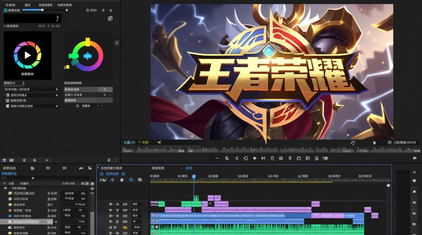Screen dimensions: 422x235
Task: Click the grid icon at the preview's bottom right
Action: [389, 143]
